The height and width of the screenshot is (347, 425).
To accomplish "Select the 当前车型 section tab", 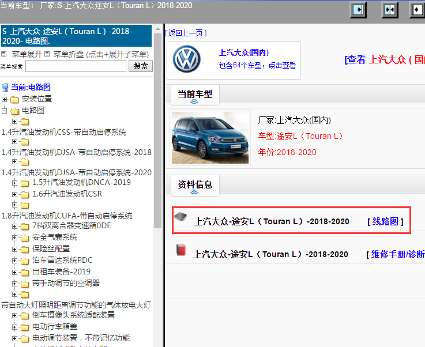I will click(x=195, y=95).
